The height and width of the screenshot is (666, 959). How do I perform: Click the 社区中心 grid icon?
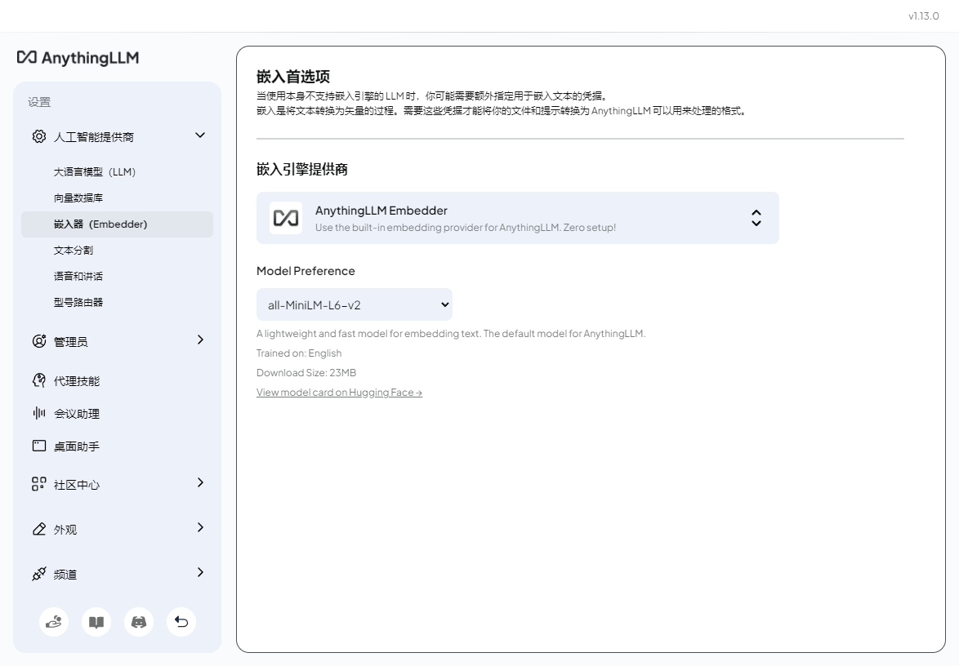pyautogui.click(x=39, y=484)
